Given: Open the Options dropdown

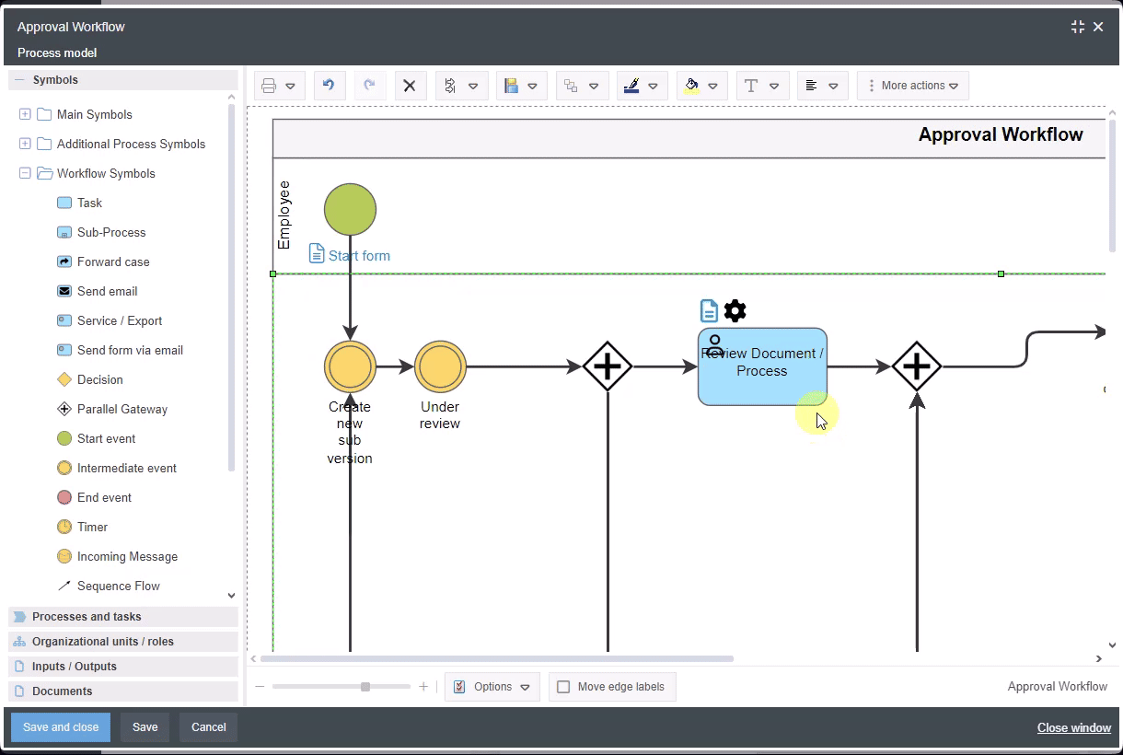Looking at the screenshot, I should click(492, 687).
